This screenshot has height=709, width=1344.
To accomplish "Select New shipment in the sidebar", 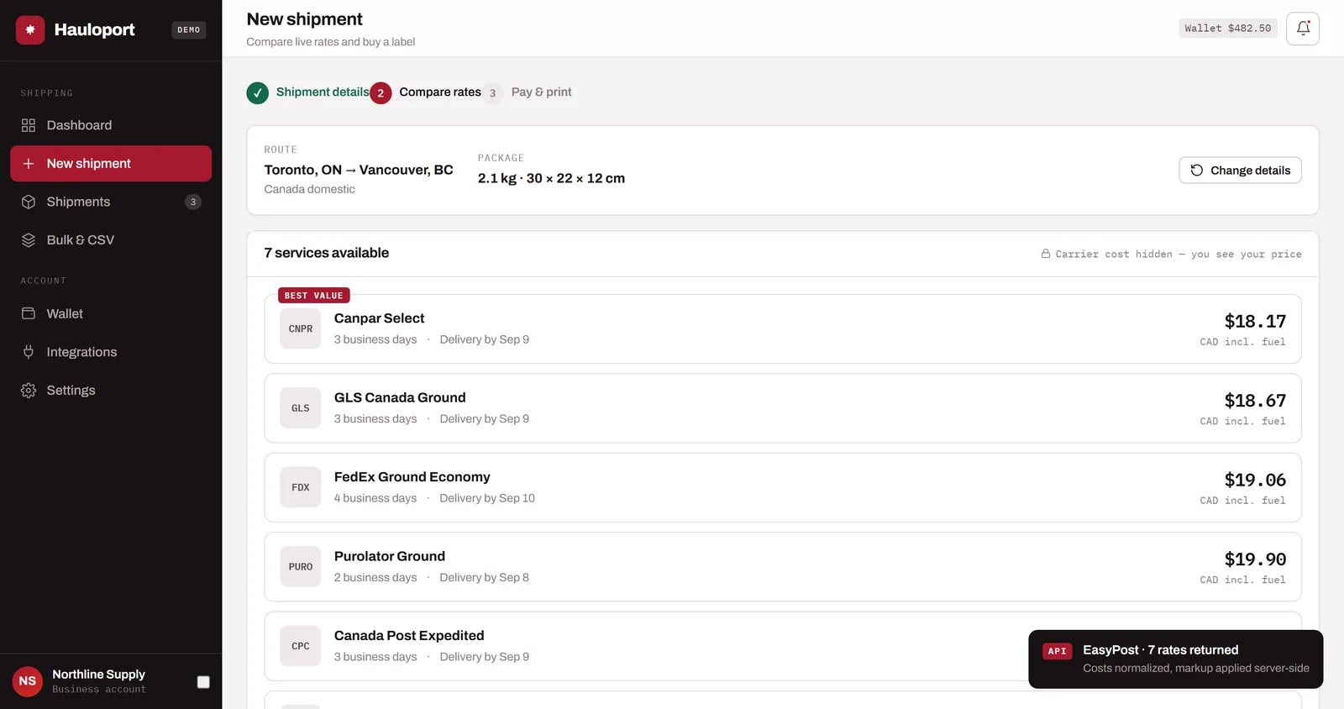I will point(111,164).
